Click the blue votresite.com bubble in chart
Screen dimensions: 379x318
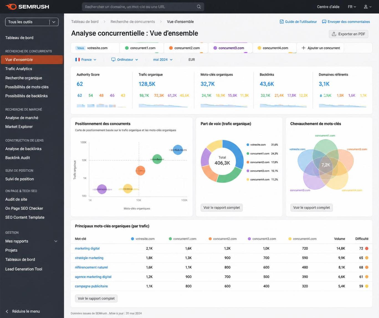(x=178, y=150)
